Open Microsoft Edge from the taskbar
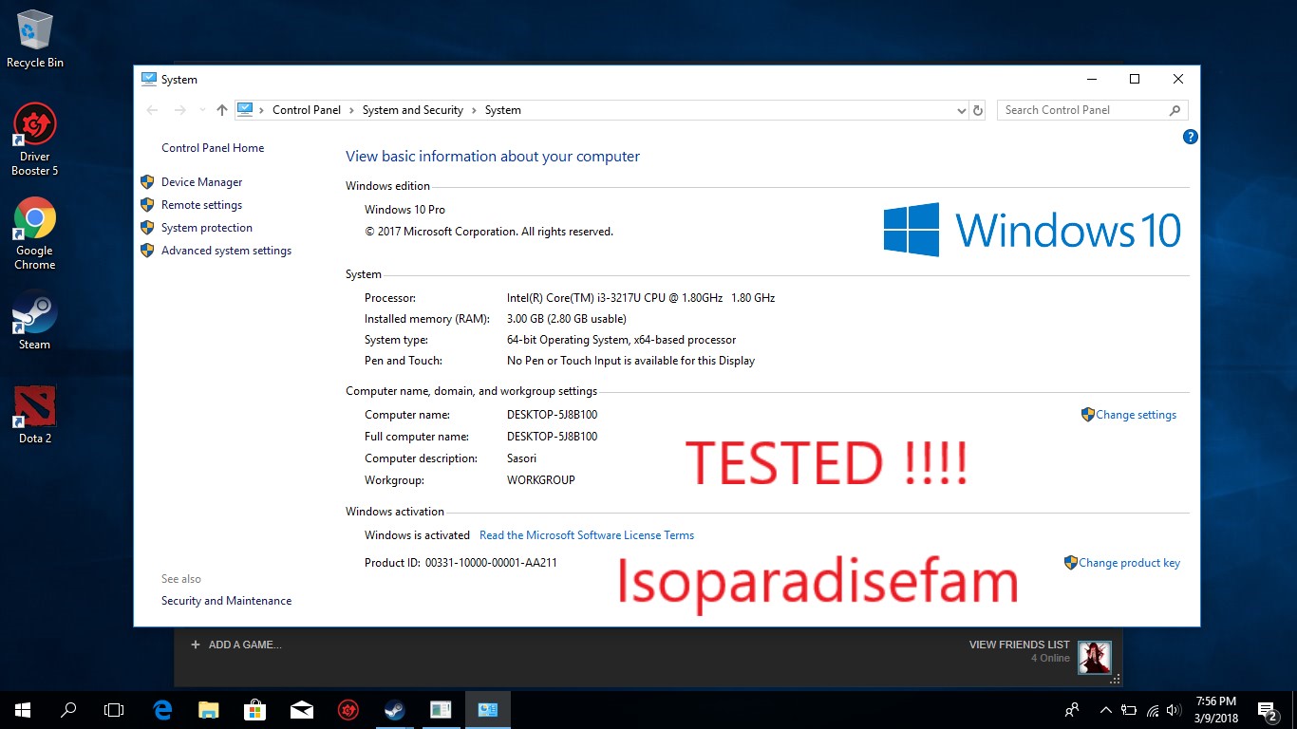This screenshot has width=1297, height=729. pos(161,709)
